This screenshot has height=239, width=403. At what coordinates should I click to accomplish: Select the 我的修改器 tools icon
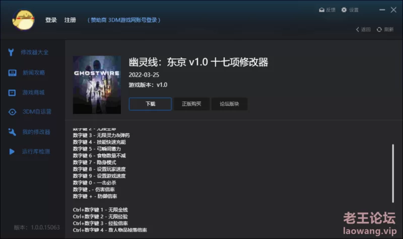(x=12, y=132)
